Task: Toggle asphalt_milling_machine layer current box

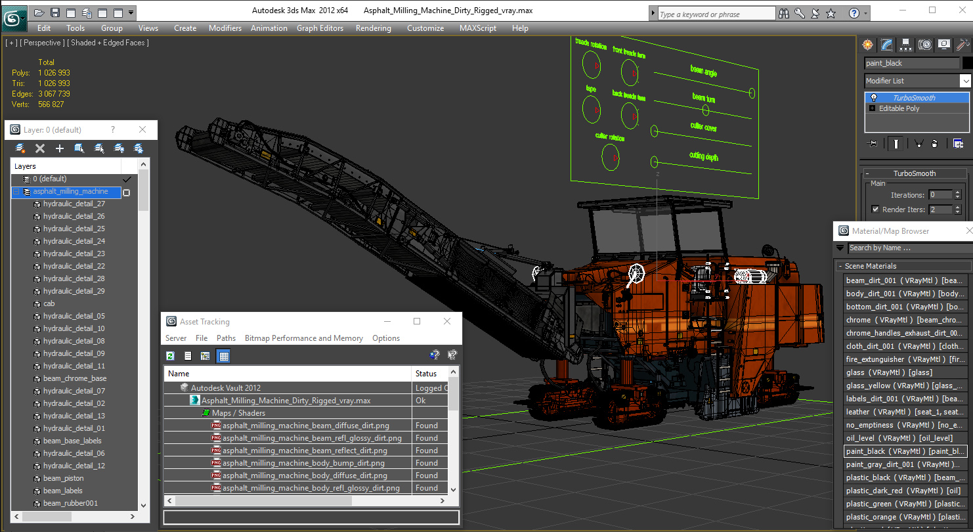Action: 126,192
